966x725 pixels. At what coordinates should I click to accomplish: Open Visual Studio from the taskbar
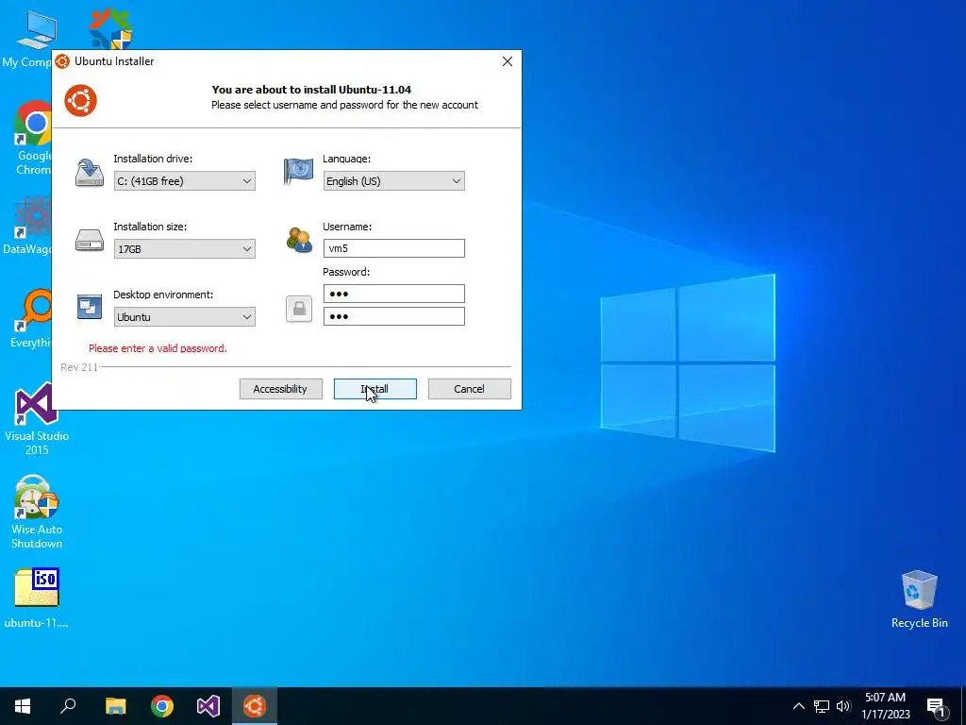(x=208, y=706)
